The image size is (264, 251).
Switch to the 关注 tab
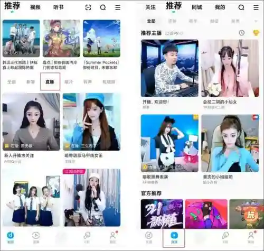(x=150, y=7)
